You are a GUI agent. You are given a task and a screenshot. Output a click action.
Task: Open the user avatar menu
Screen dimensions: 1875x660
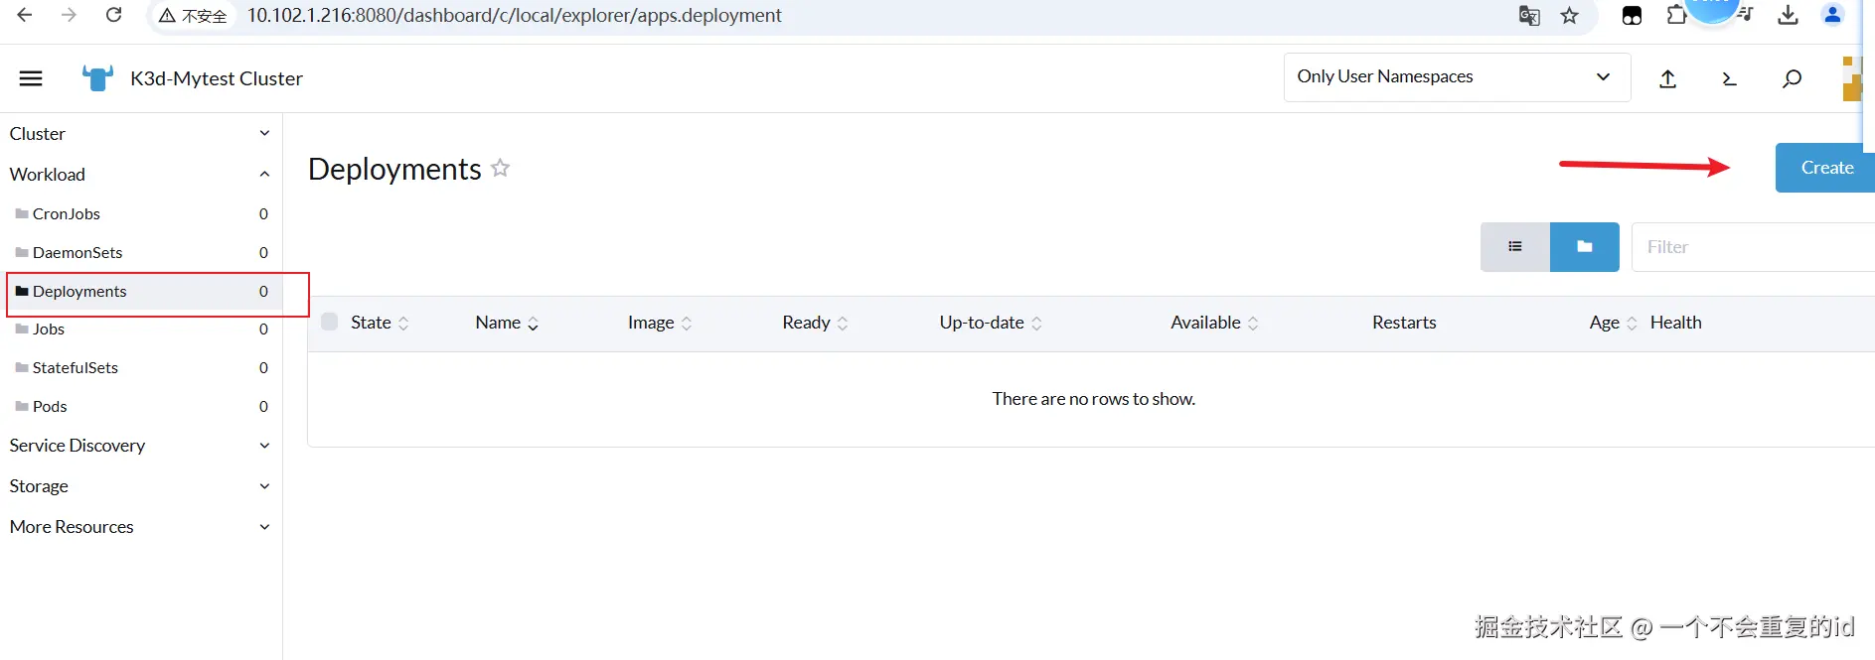(1852, 78)
